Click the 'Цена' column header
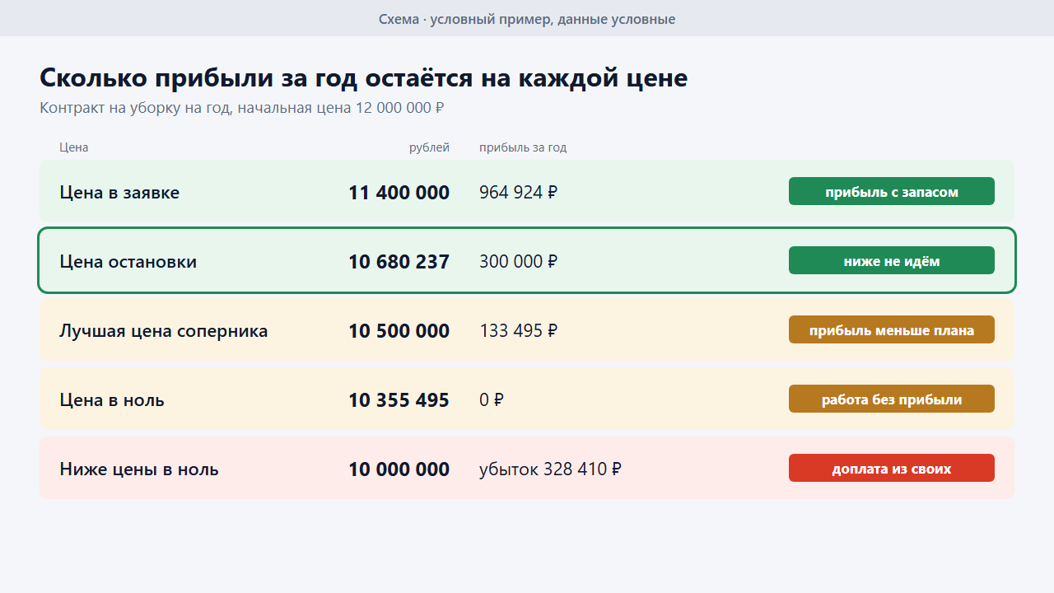Image resolution: width=1054 pixels, height=593 pixels. [74, 147]
